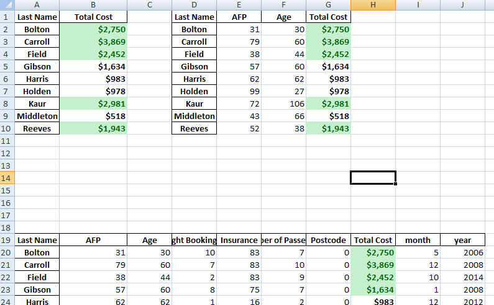
Task: Click the active cell H14
Action: (373, 178)
